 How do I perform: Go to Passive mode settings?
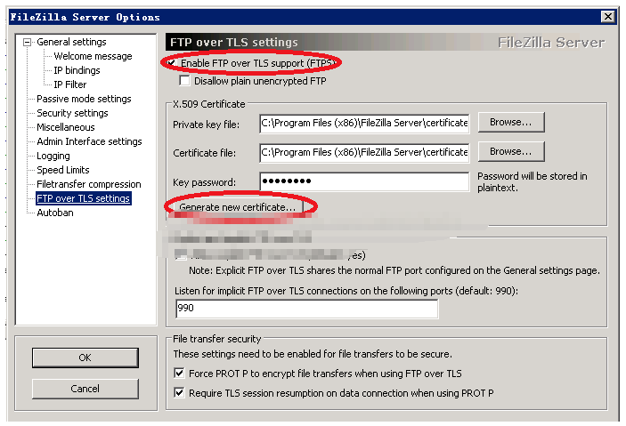84,99
